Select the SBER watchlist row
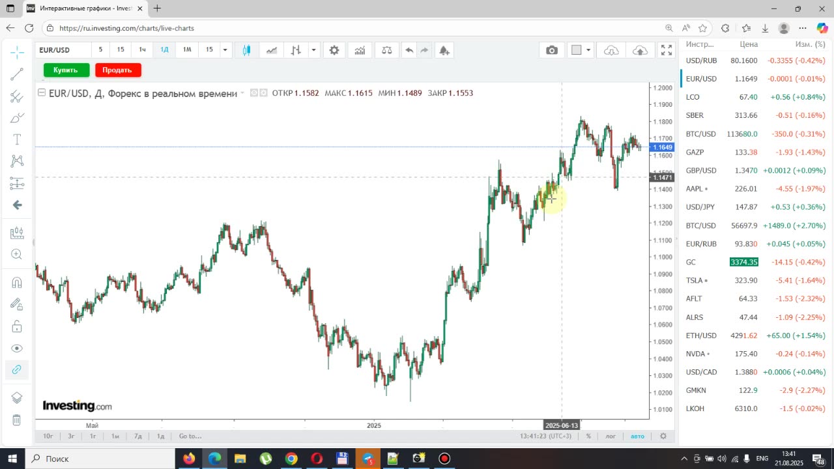The width and height of the screenshot is (834, 469). click(756, 115)
